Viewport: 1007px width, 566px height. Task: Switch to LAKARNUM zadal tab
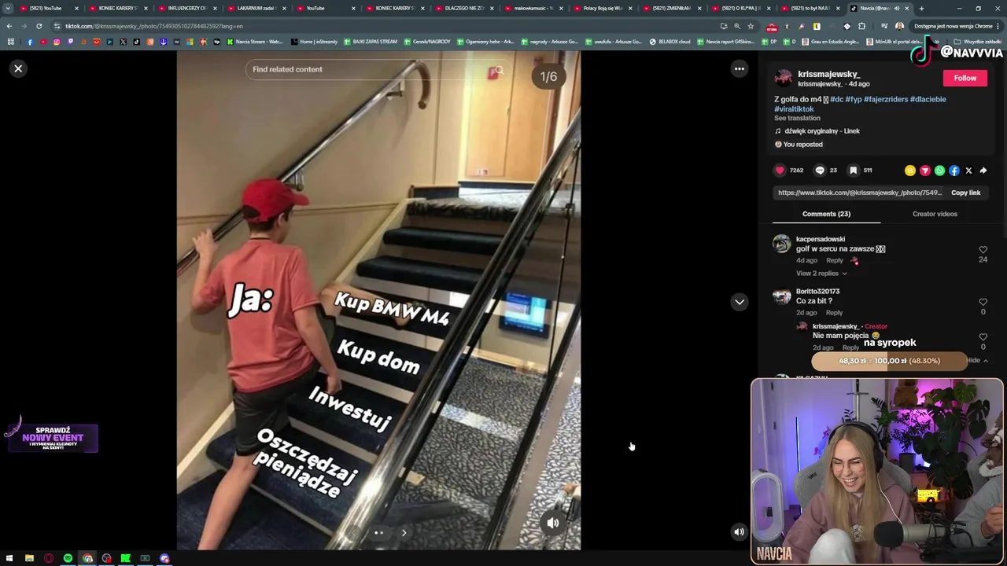click(x=256, y=9)
